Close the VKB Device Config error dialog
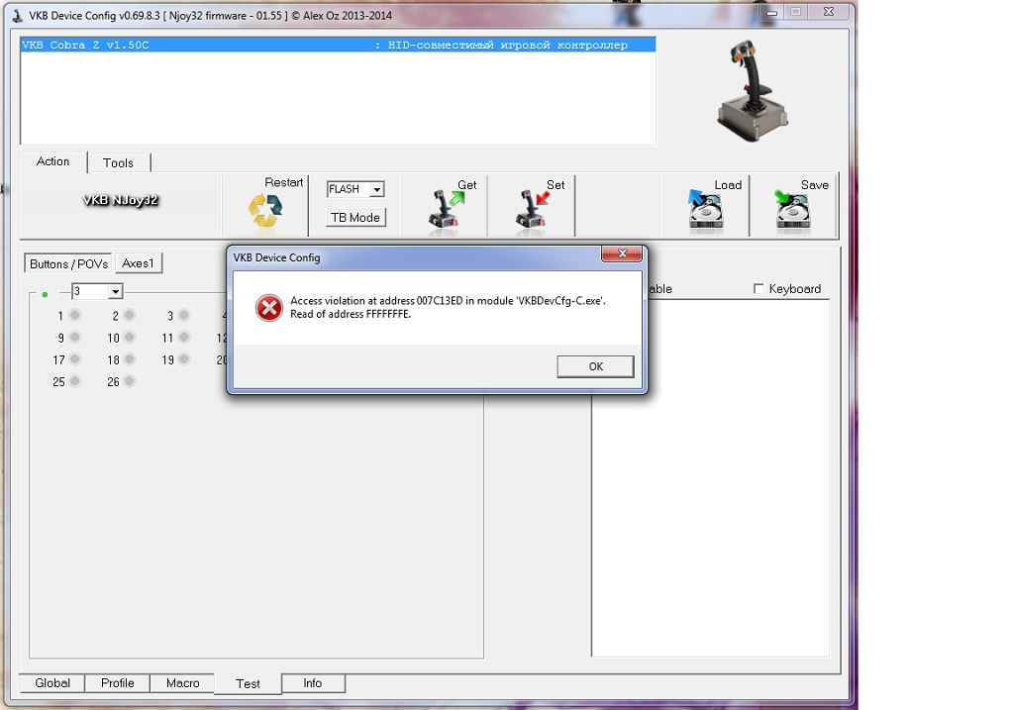Screen dimensions: 1014x710 tap(622, 254)
